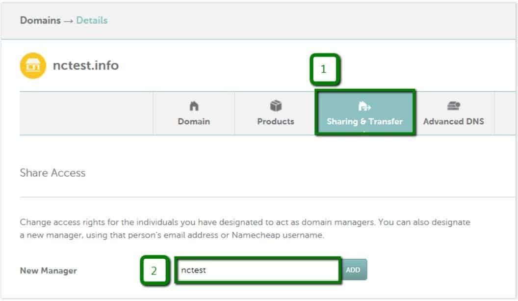Click the server icon above Advanced DNS

tap(454, 106)
